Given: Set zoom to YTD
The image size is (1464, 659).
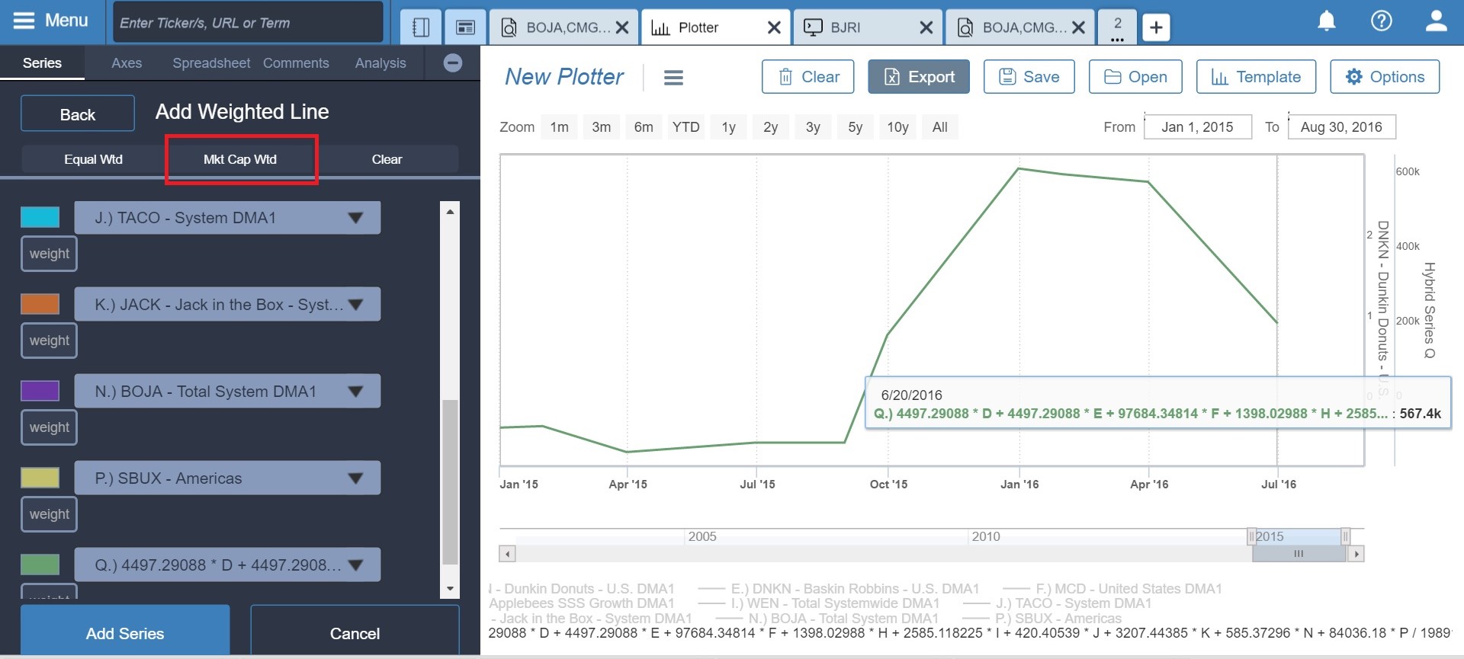Looking at the screenshot, I should (686, 127).
